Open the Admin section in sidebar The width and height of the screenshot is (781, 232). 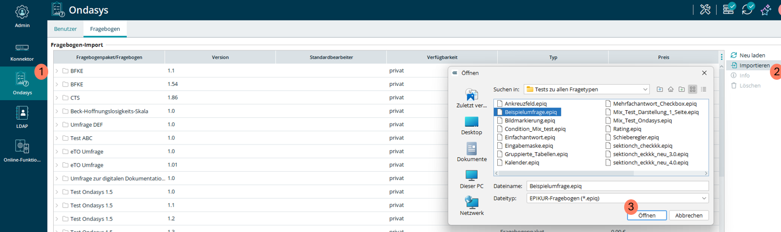coord(22,16)
